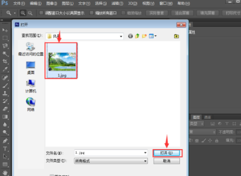This screenshot has width=241, height=176.
Task: Click the Actual Pixels button
Action: tap(156, 13)
